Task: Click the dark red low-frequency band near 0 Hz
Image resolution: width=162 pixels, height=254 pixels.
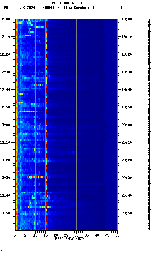Action: (16, 125)
